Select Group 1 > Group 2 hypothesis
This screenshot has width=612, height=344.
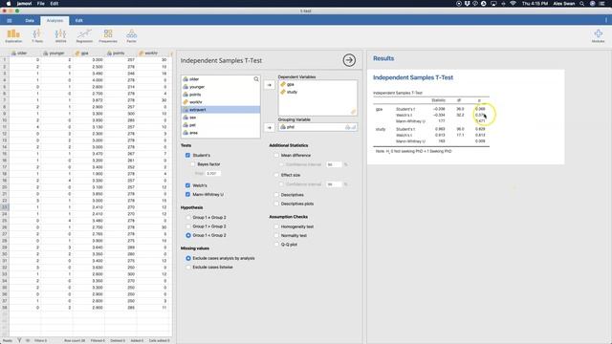[188, 226]
